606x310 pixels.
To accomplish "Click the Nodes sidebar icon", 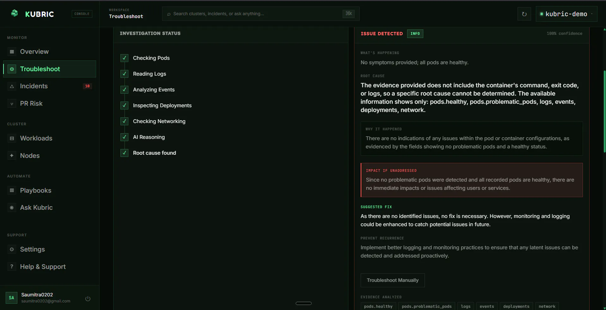I will pos(12,156).
